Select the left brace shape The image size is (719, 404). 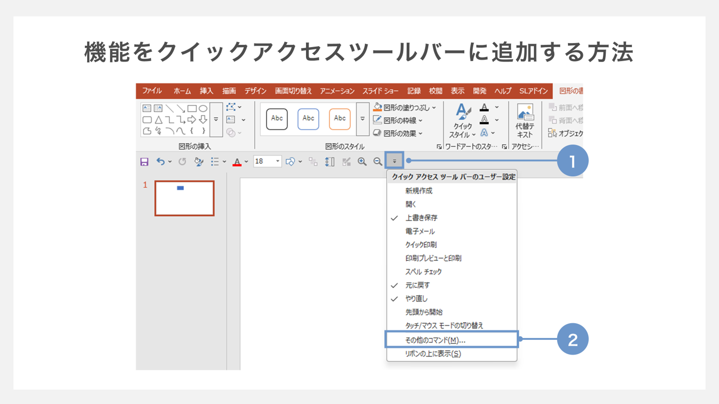click(192, 131)
